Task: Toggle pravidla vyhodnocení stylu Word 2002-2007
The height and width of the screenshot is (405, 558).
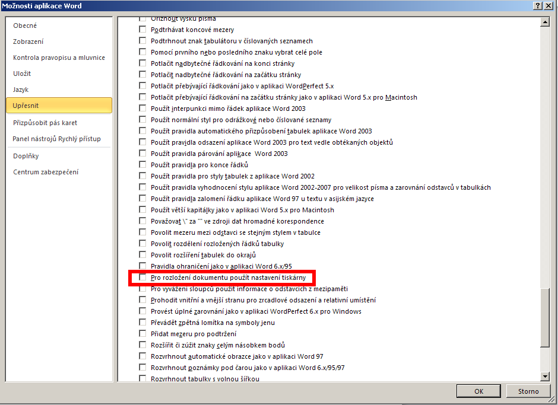Action: pyautogui.click(x=142, y=187)
